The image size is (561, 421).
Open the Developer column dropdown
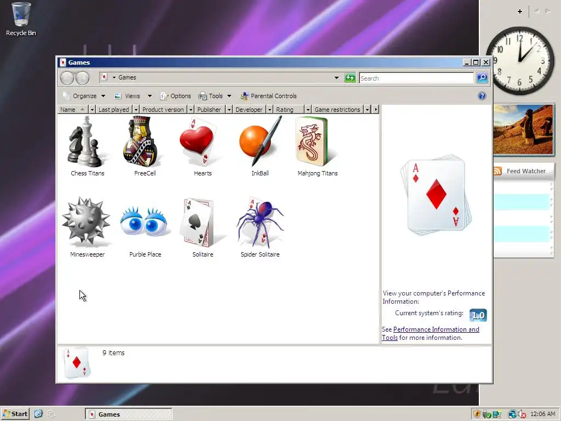pos(270,110)
